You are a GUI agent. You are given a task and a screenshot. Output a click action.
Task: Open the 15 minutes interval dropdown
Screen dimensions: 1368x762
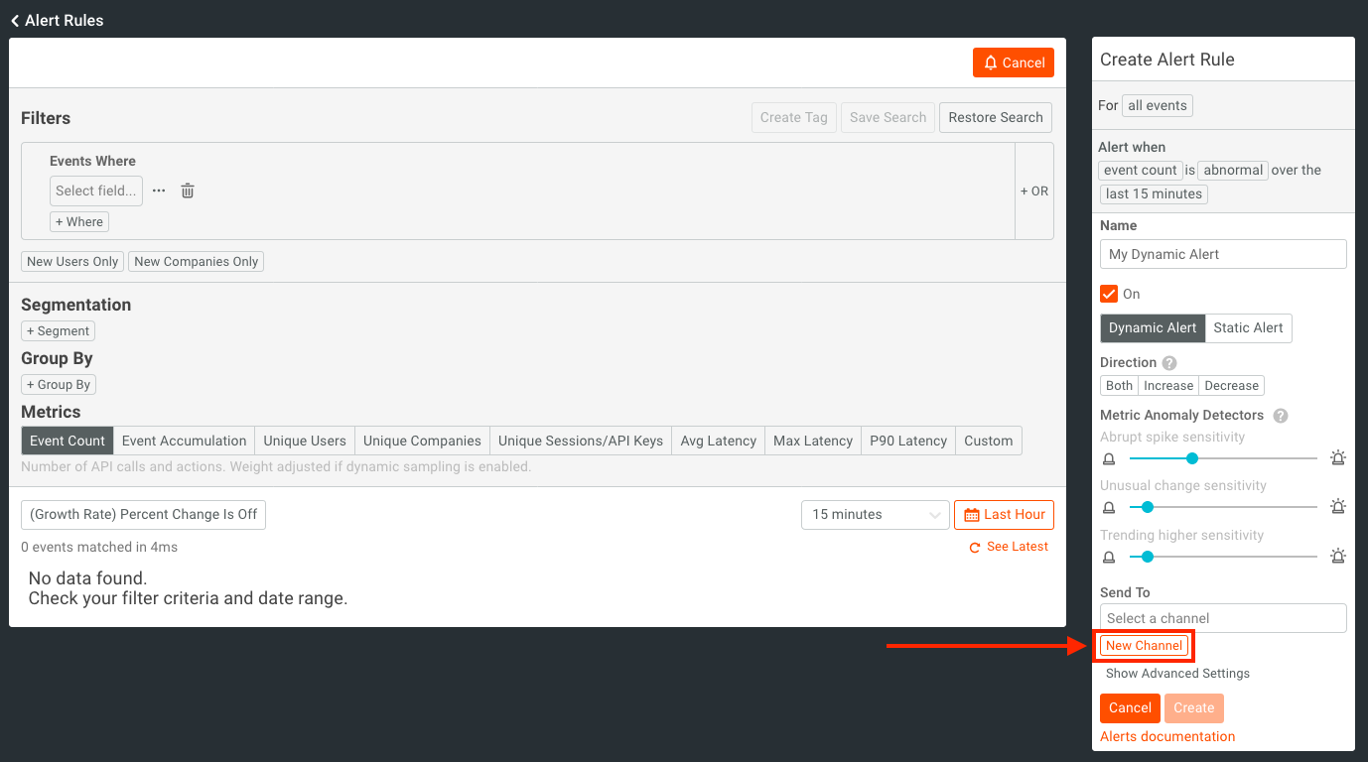(876, 515)
